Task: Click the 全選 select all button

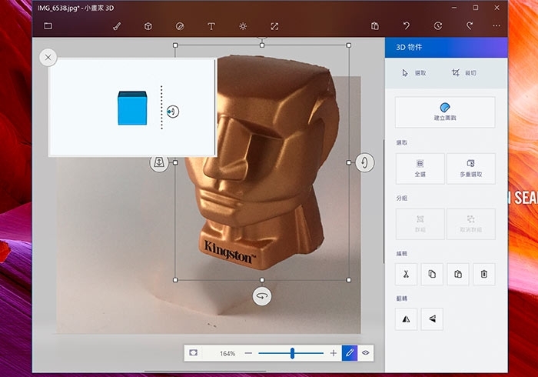Action: click(x=420, y=168)
